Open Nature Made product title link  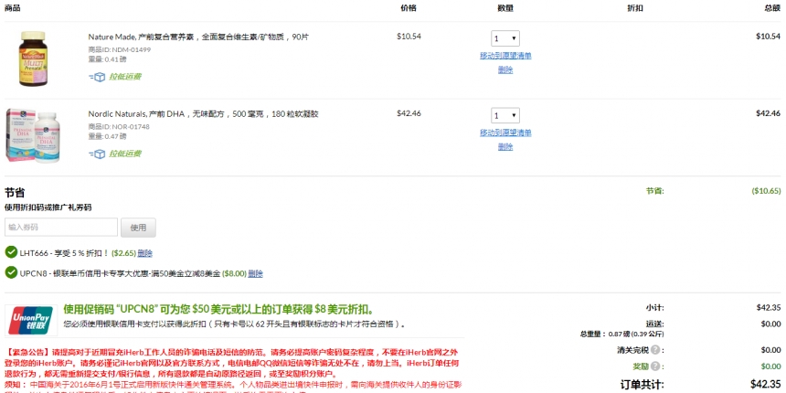[x=198, y=37]
